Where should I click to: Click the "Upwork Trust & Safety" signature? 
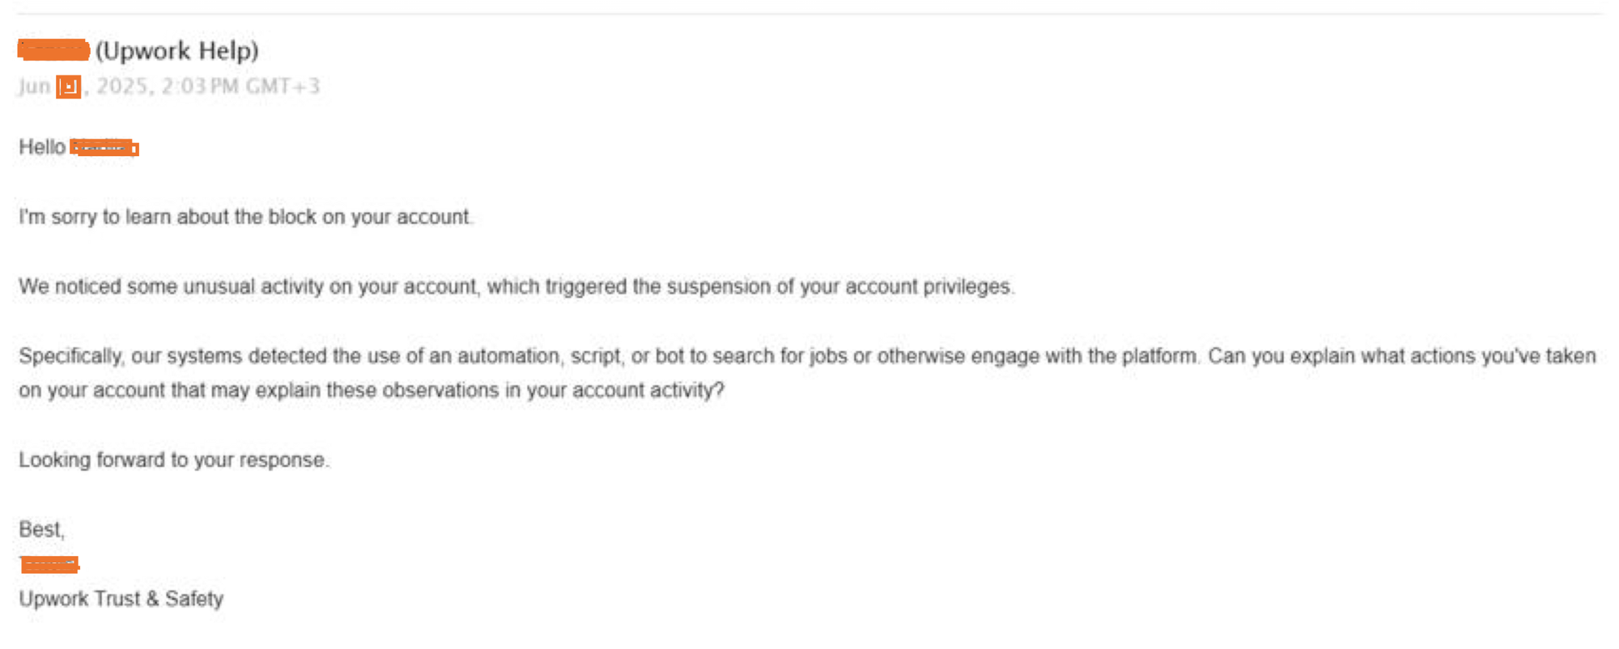click(x=121, y=599)
